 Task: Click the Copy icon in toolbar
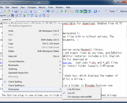[x=35, y=11]
